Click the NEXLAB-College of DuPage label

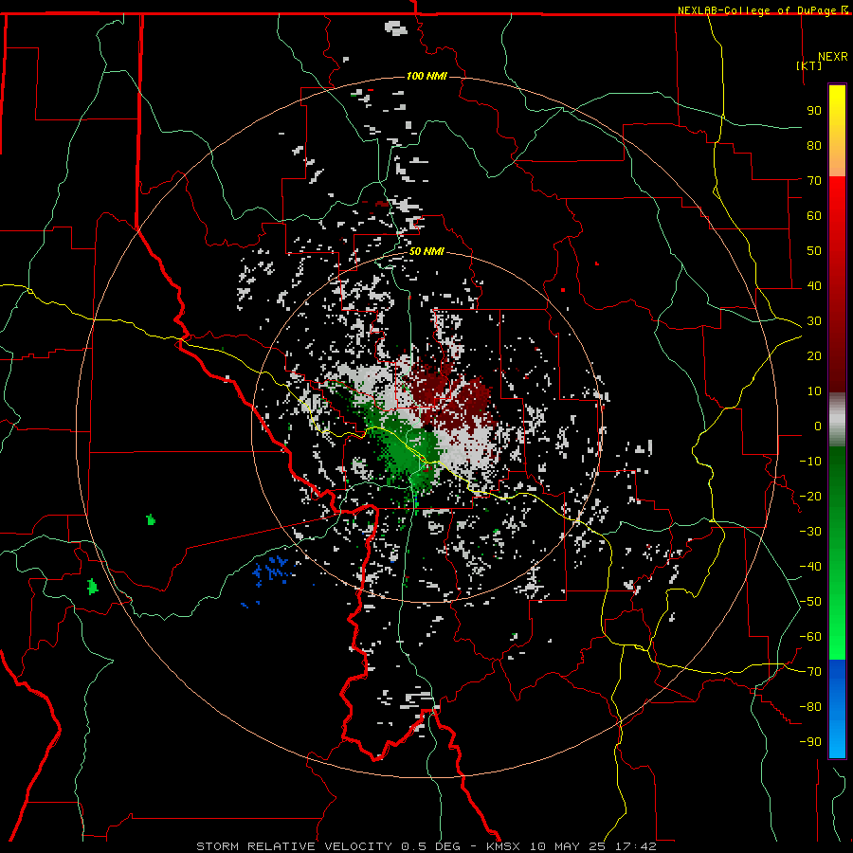[758, 10]
